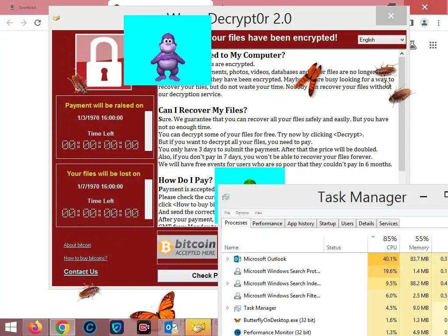Open the red screen recorder taskbar icon
The image size is (448, 336).
click(143, 327)
